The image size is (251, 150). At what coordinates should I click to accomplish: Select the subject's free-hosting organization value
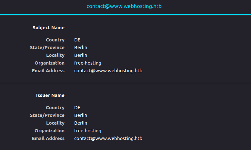click(x=87, y=63)
